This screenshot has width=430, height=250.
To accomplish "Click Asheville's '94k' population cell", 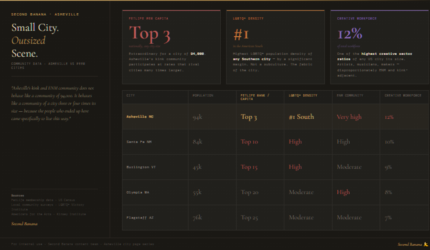I will pos(197,117).
